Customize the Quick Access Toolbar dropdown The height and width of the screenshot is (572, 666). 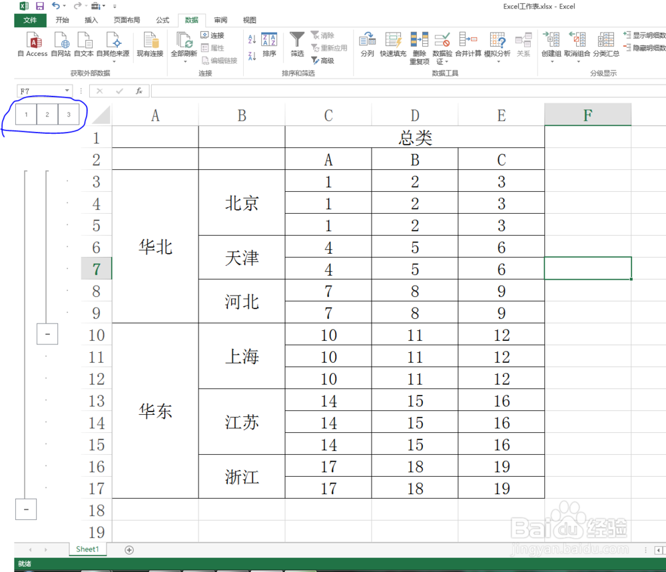(x=115, y=7)
